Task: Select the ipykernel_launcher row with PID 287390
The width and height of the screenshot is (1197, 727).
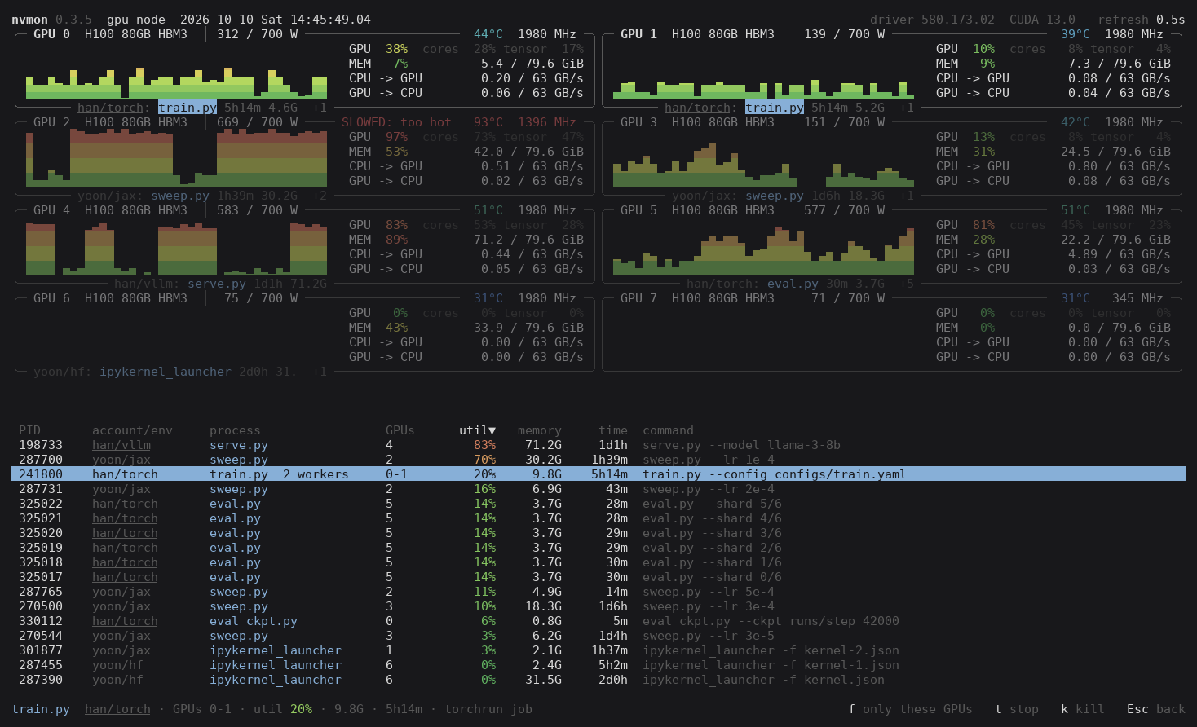Action: (x=598, y=680)
